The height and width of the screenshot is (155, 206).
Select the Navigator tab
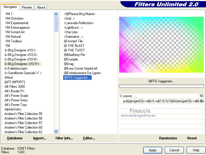pos(10,7)
